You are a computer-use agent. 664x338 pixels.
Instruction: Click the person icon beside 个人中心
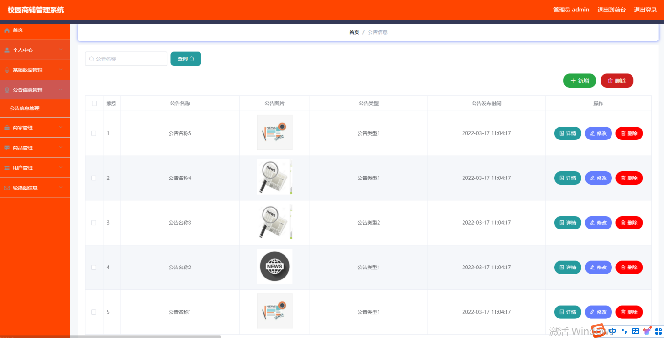[x=7, y=50]
